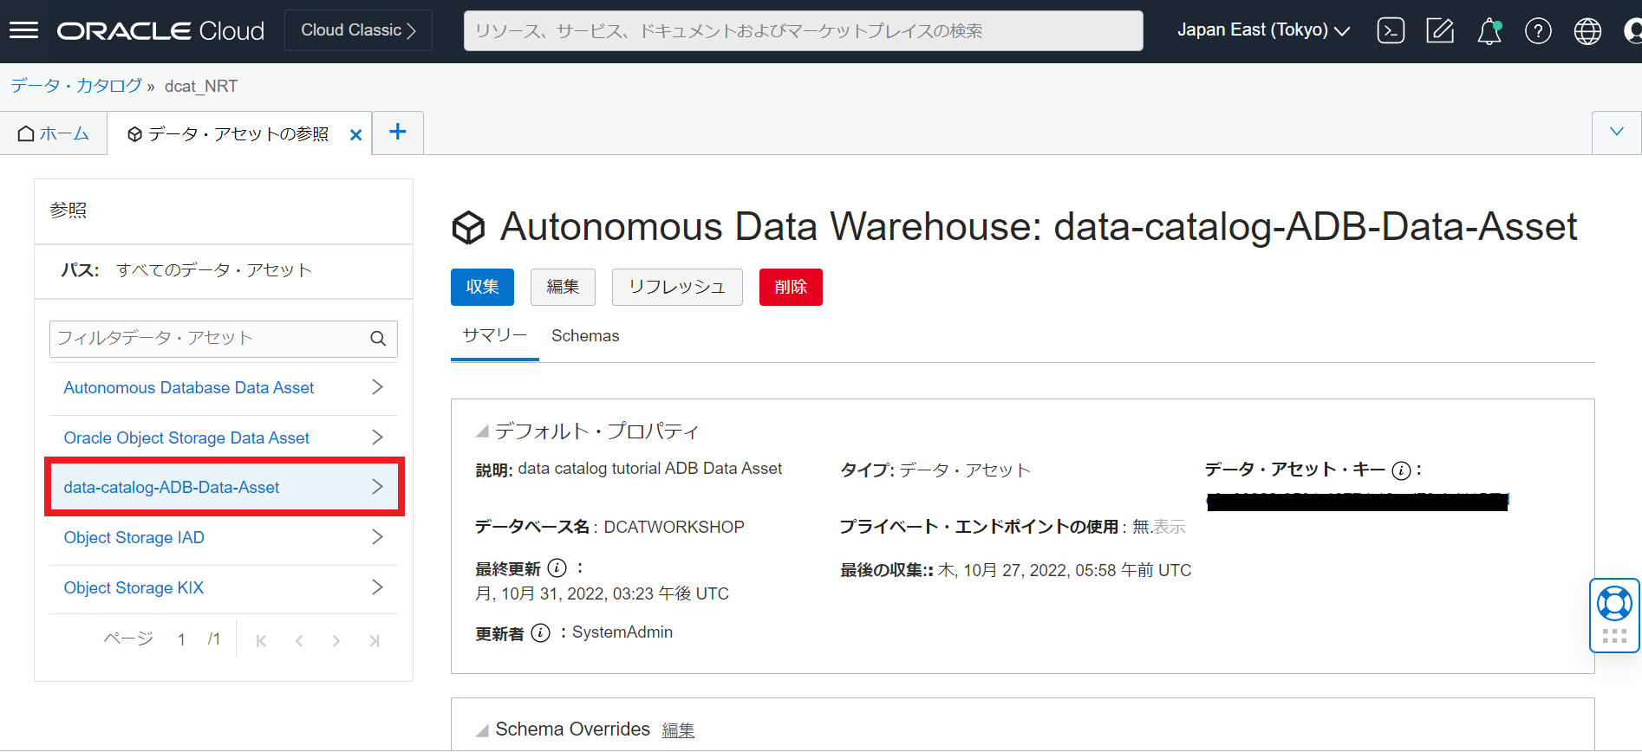Go to the ホーム tab
Image resolution: width=1642 pixels, height=752 pixels.
tap(54, 133)
